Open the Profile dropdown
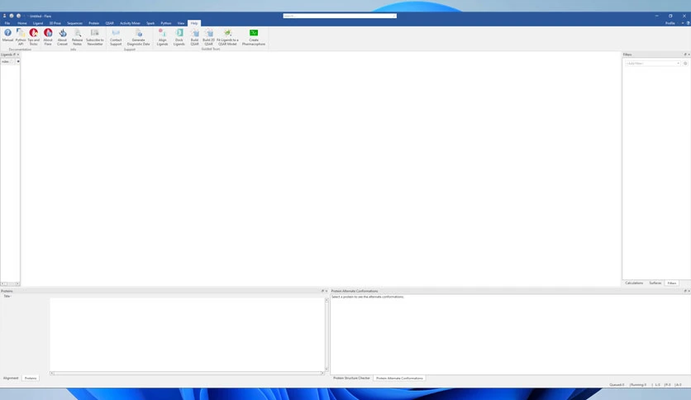This screenshot has width=691, height=400. 672,23
